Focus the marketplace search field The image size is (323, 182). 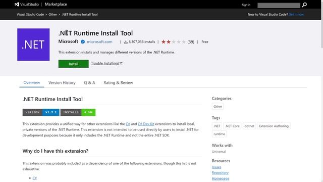click(279, 6)
